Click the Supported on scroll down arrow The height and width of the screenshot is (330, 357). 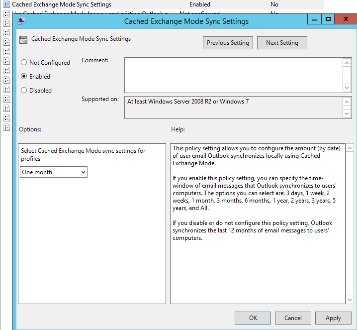[347, 113]
